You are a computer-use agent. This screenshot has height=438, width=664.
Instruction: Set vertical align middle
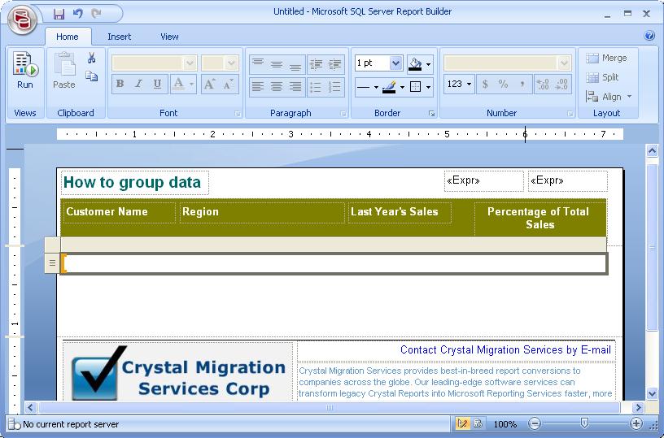pyautogui.click(x=277, y=64)
